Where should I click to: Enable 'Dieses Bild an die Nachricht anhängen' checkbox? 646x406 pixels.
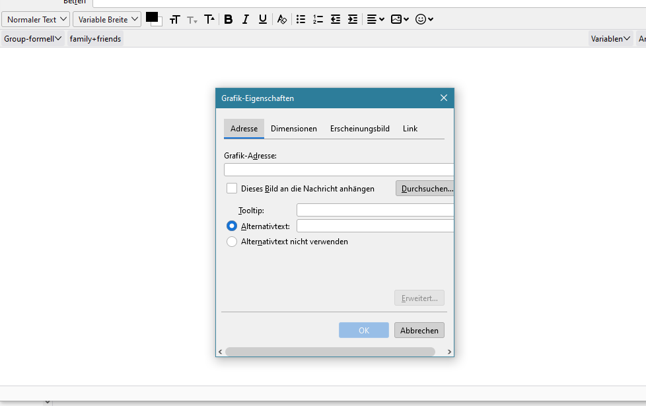pyautogui.click(x=232, y=188)
